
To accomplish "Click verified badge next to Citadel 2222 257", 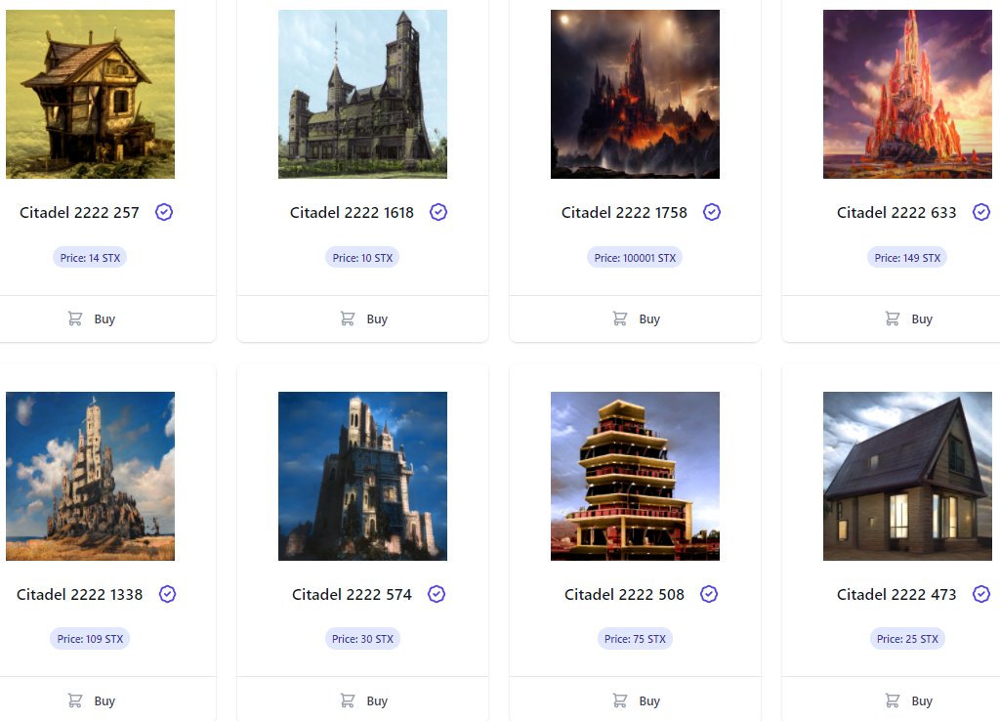I will click(164, 212).
